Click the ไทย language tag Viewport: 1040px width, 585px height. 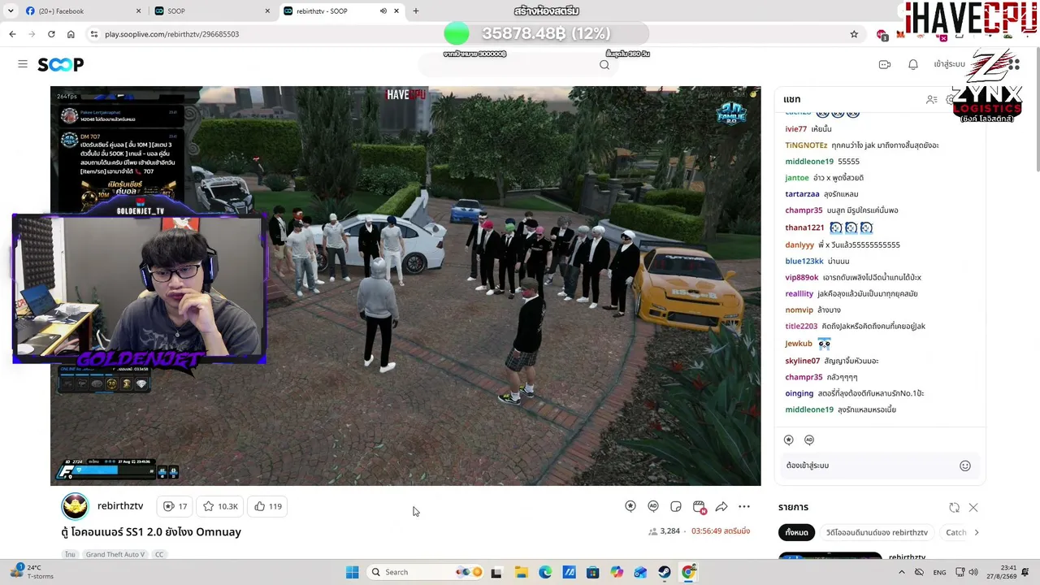[71, 554]
